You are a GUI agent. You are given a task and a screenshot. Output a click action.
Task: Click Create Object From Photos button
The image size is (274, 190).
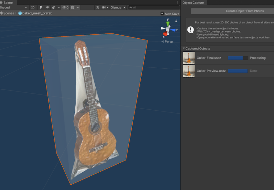tap(245, 11)
